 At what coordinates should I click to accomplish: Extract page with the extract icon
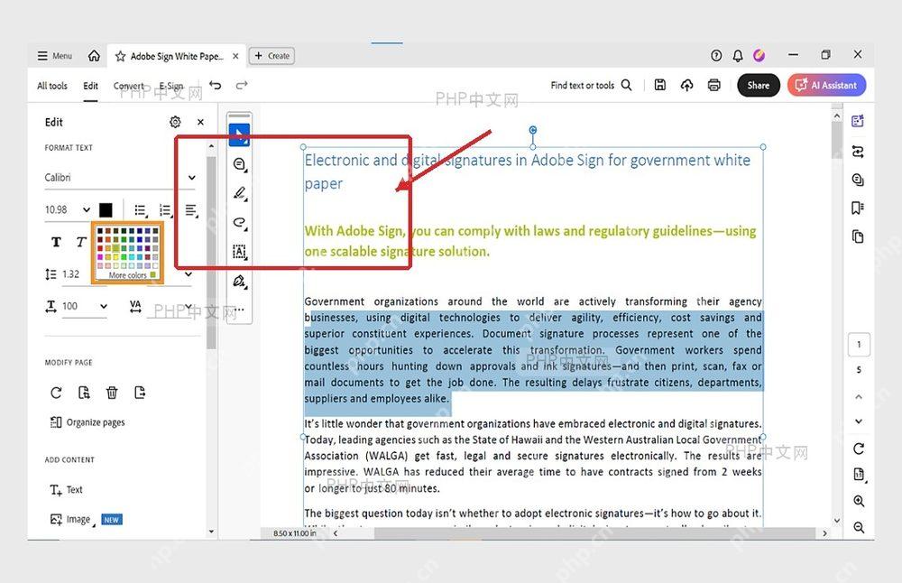click(84, 393)
